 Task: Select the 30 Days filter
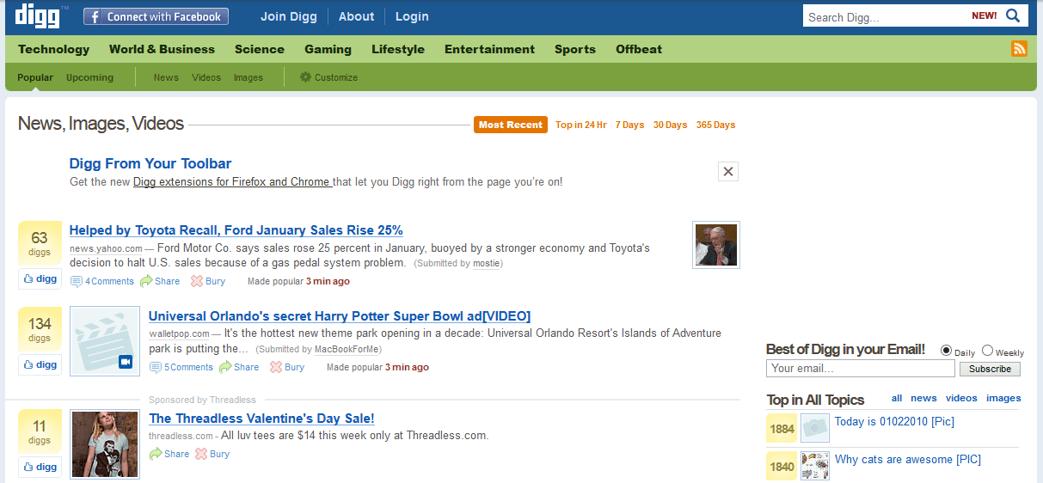(x=670, y=125)
